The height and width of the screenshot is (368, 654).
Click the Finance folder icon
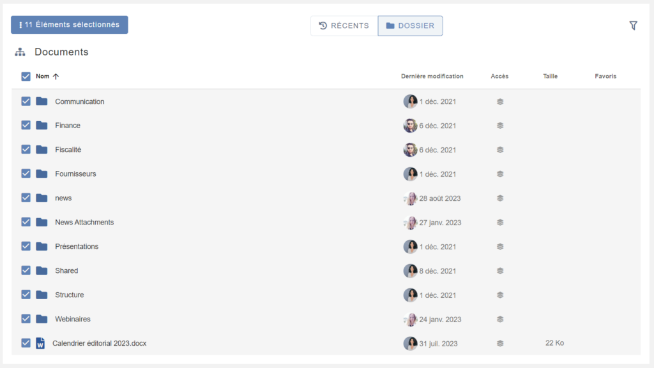(42, 126)
